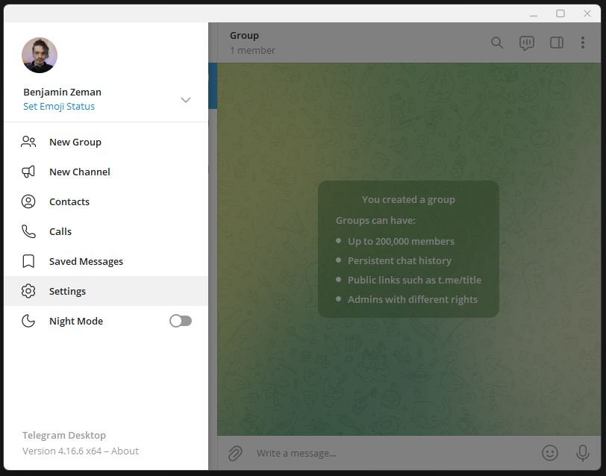Open the About link for Telegram Desktop
Screen dimensions: 606x476
click(x=125, y=451)
